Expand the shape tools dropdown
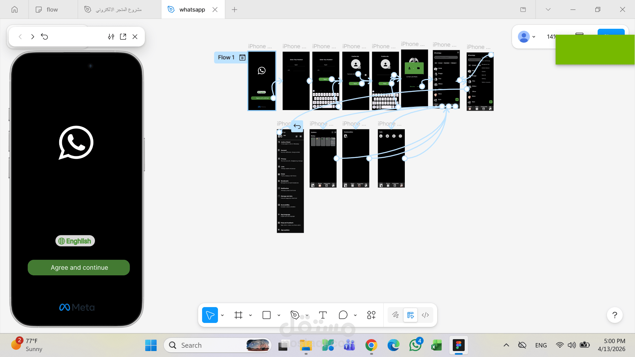This screenshot has width=635, height=357. (279, 315)
